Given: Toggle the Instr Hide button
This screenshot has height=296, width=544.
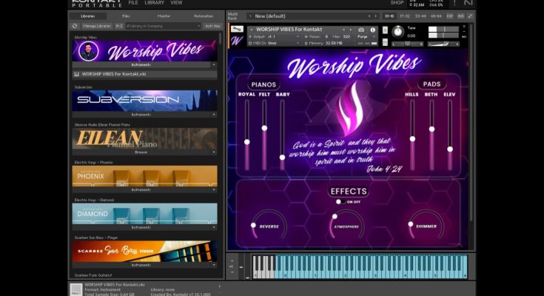Looking at the screenshot, I should pyautogui.click(x=212, y=26).
